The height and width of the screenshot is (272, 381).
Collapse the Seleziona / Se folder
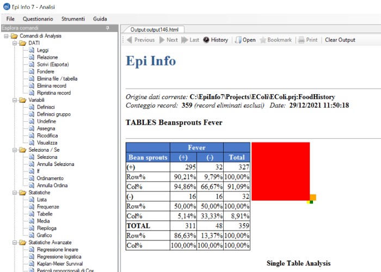pos(15,150)
